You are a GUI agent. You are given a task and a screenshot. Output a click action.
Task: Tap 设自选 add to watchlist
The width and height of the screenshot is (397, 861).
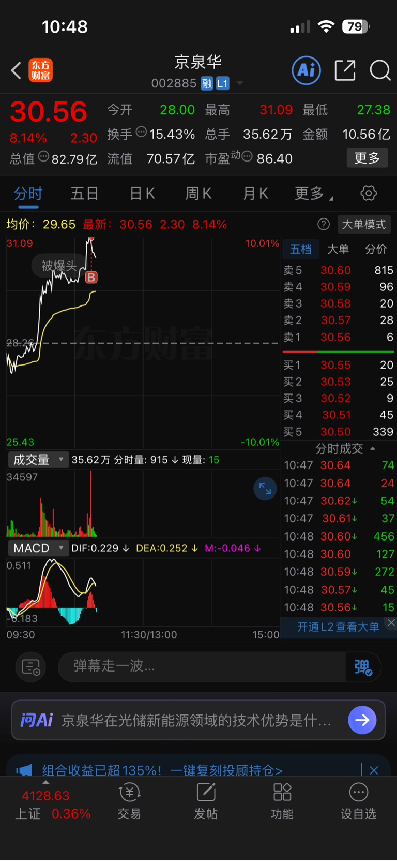click(x=358, y=801)
